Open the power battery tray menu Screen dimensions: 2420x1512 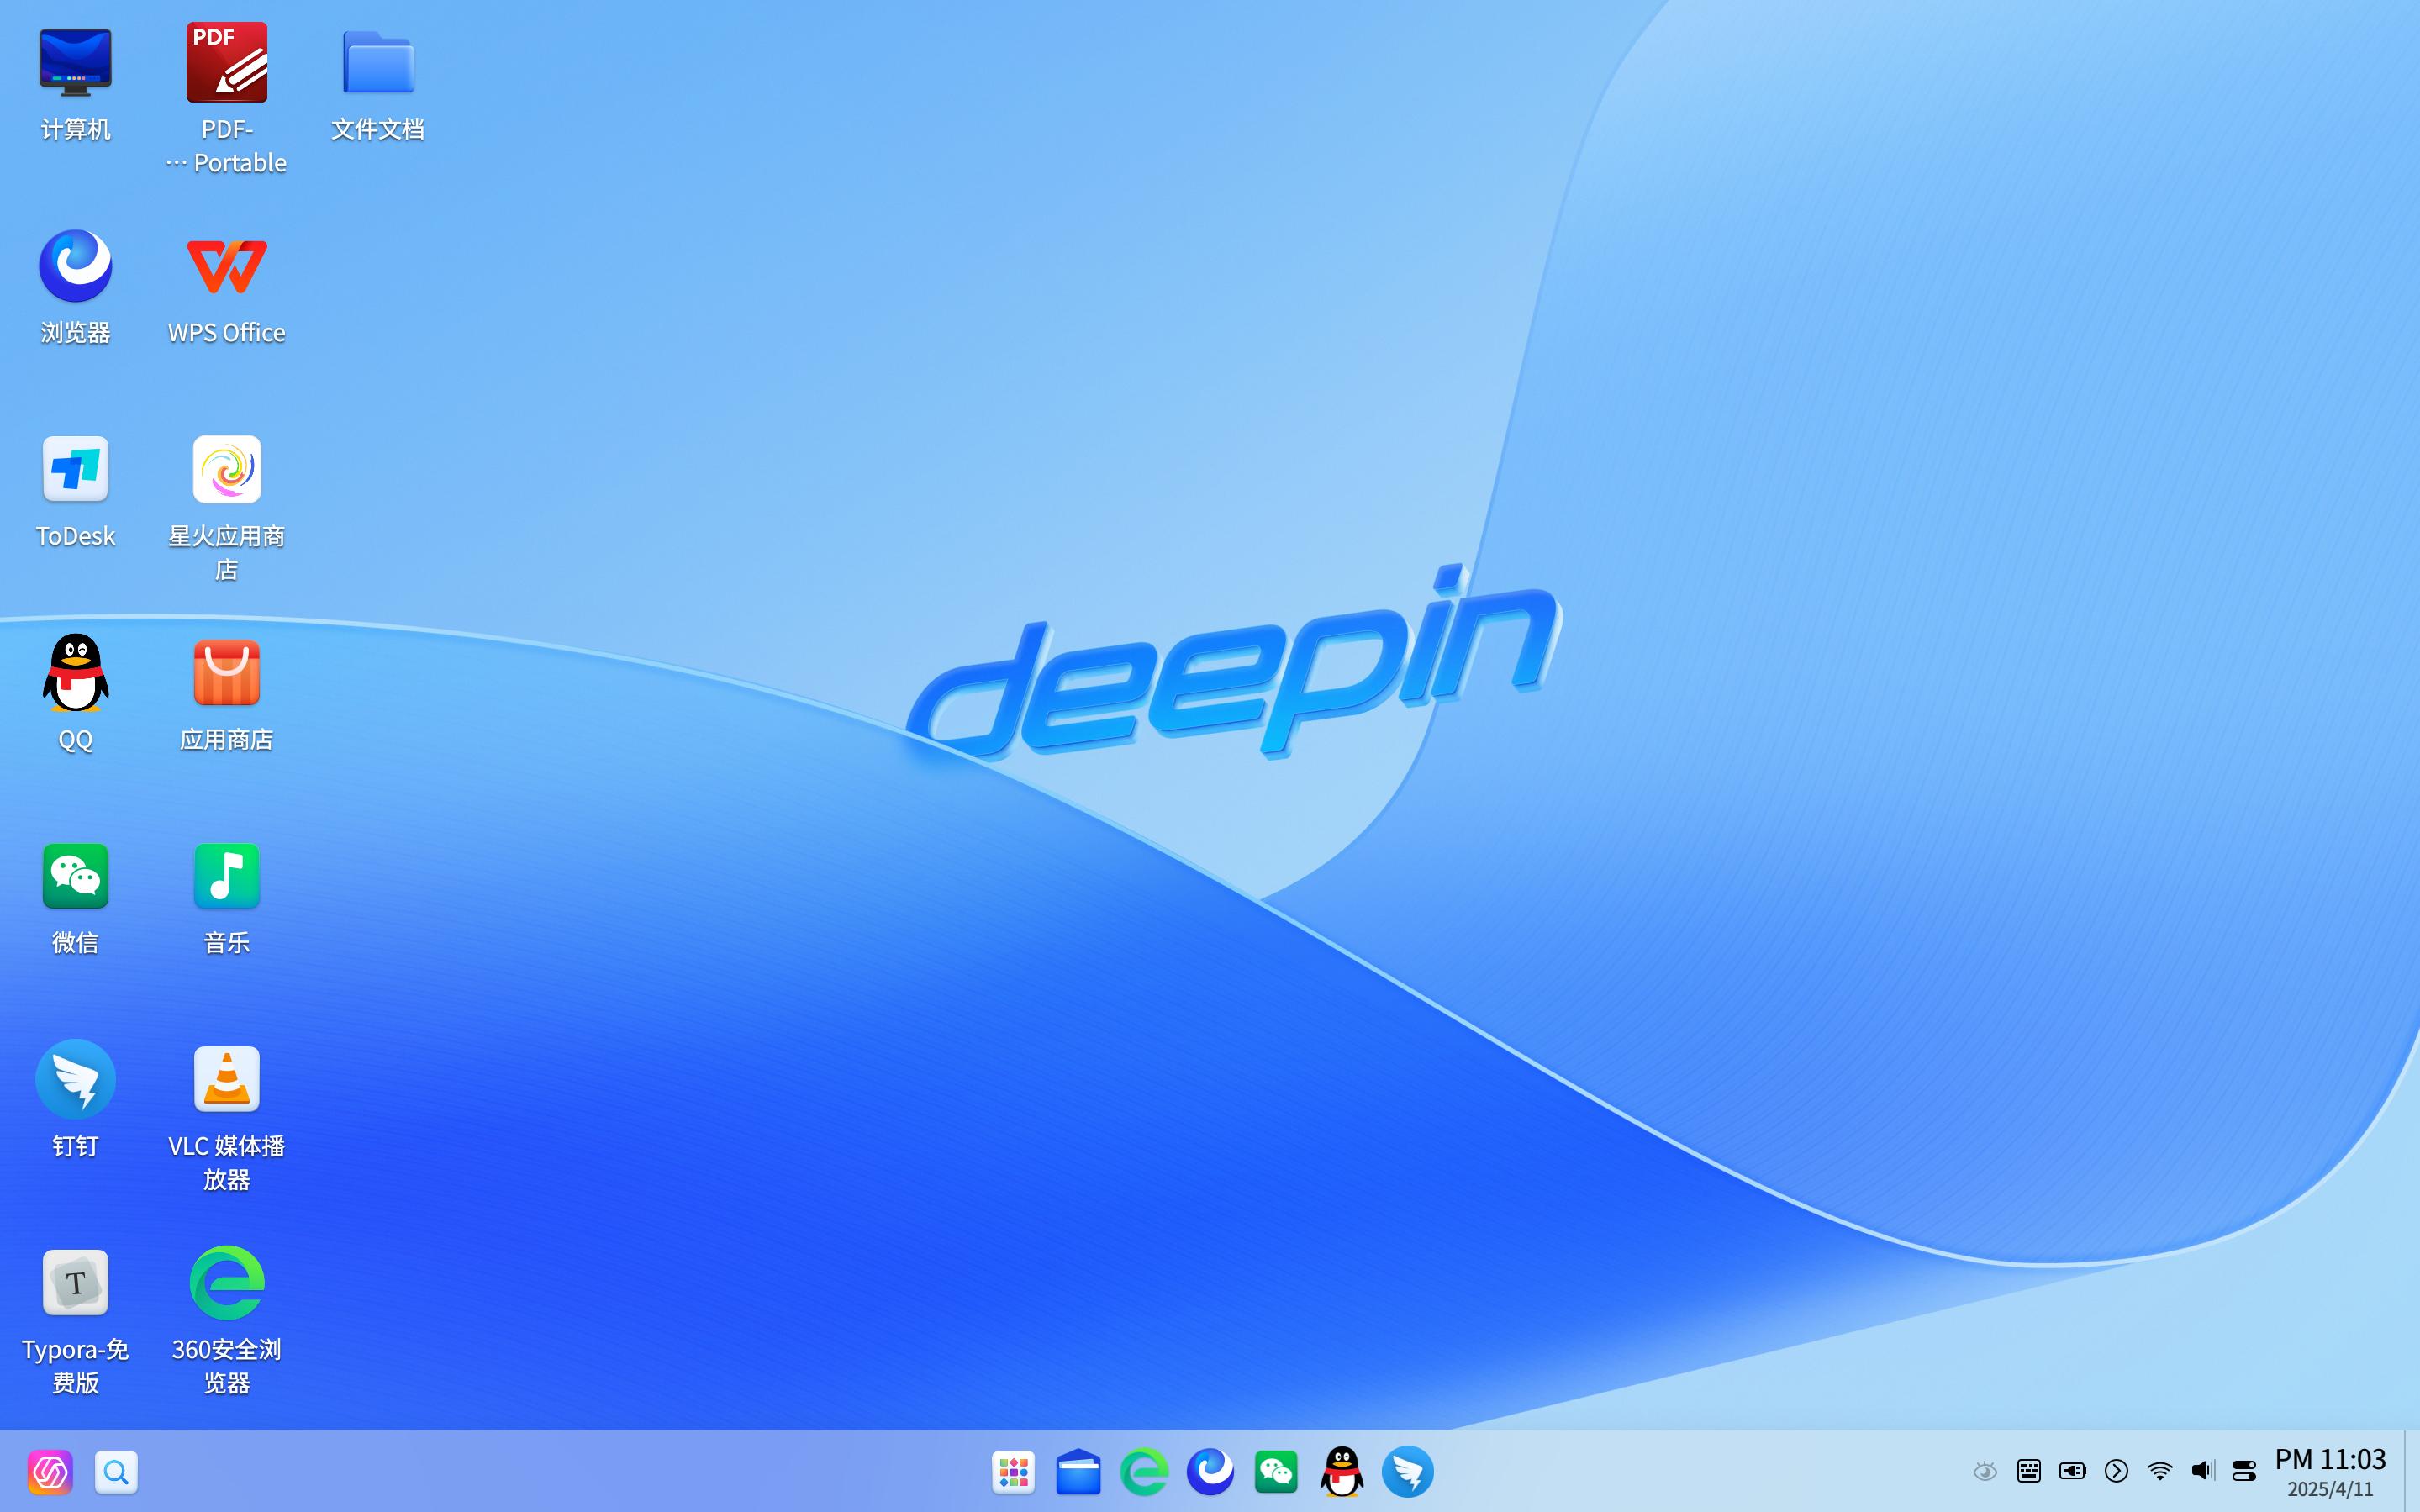click(x=2073, y=1471)
